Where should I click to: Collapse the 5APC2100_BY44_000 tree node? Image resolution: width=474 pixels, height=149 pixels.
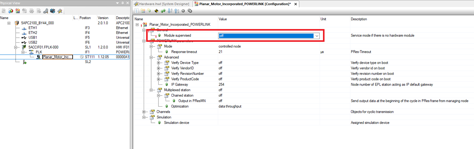point(9,23)
